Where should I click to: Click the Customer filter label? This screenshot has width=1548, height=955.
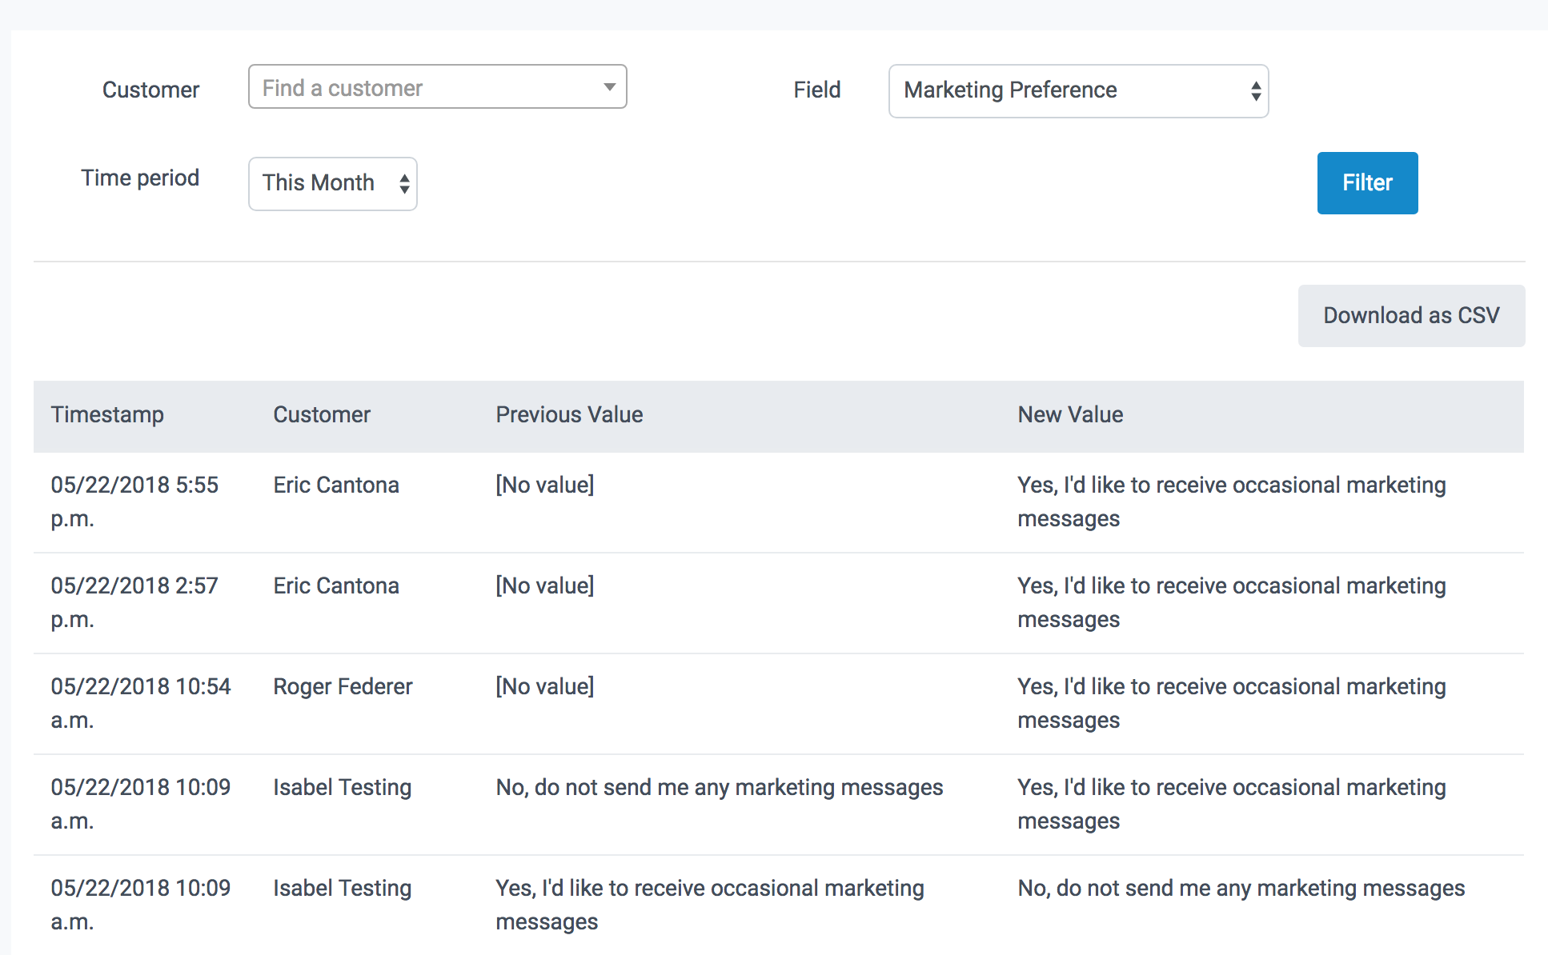[x=150, y=90]
